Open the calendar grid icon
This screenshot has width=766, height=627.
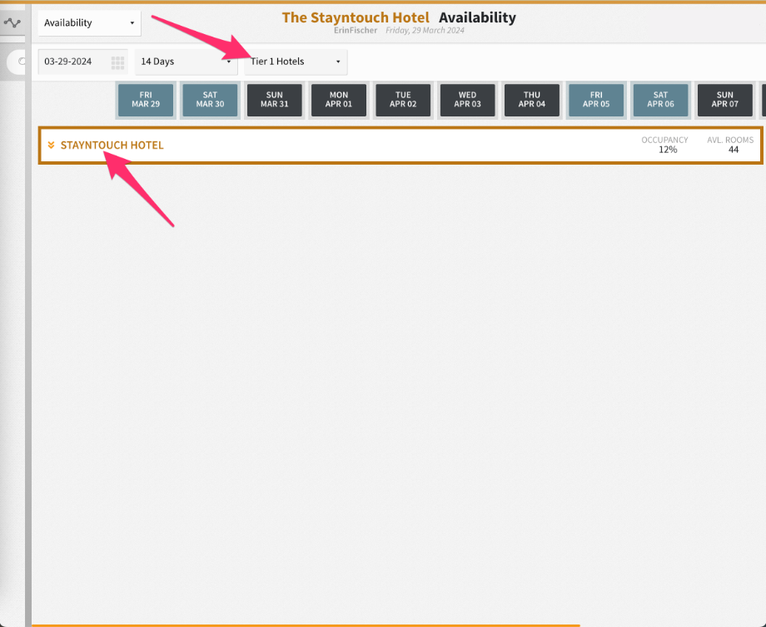[x=117, y=62]
